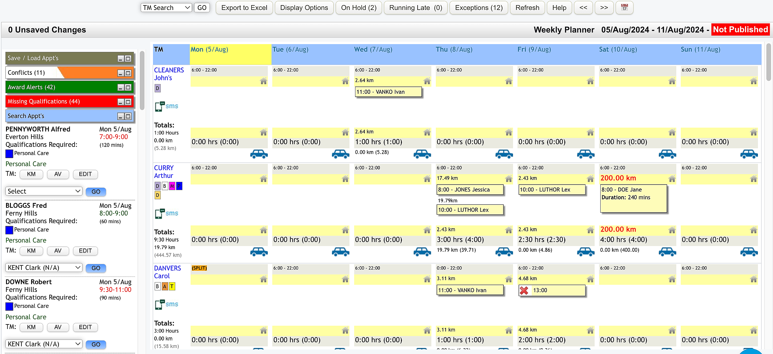Click red X on DANVERS 13:00 appointment

click(x=524, y=290)
